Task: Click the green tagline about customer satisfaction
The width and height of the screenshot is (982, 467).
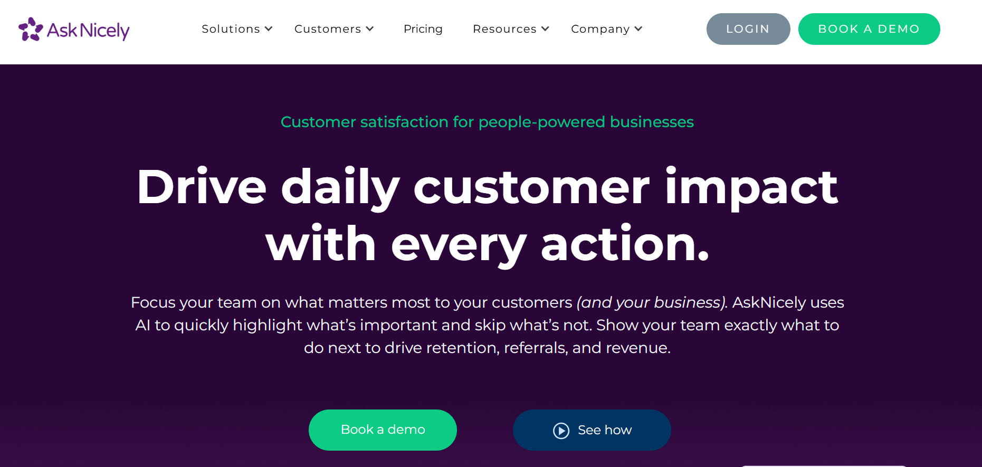Action: [x=487, y=122]
